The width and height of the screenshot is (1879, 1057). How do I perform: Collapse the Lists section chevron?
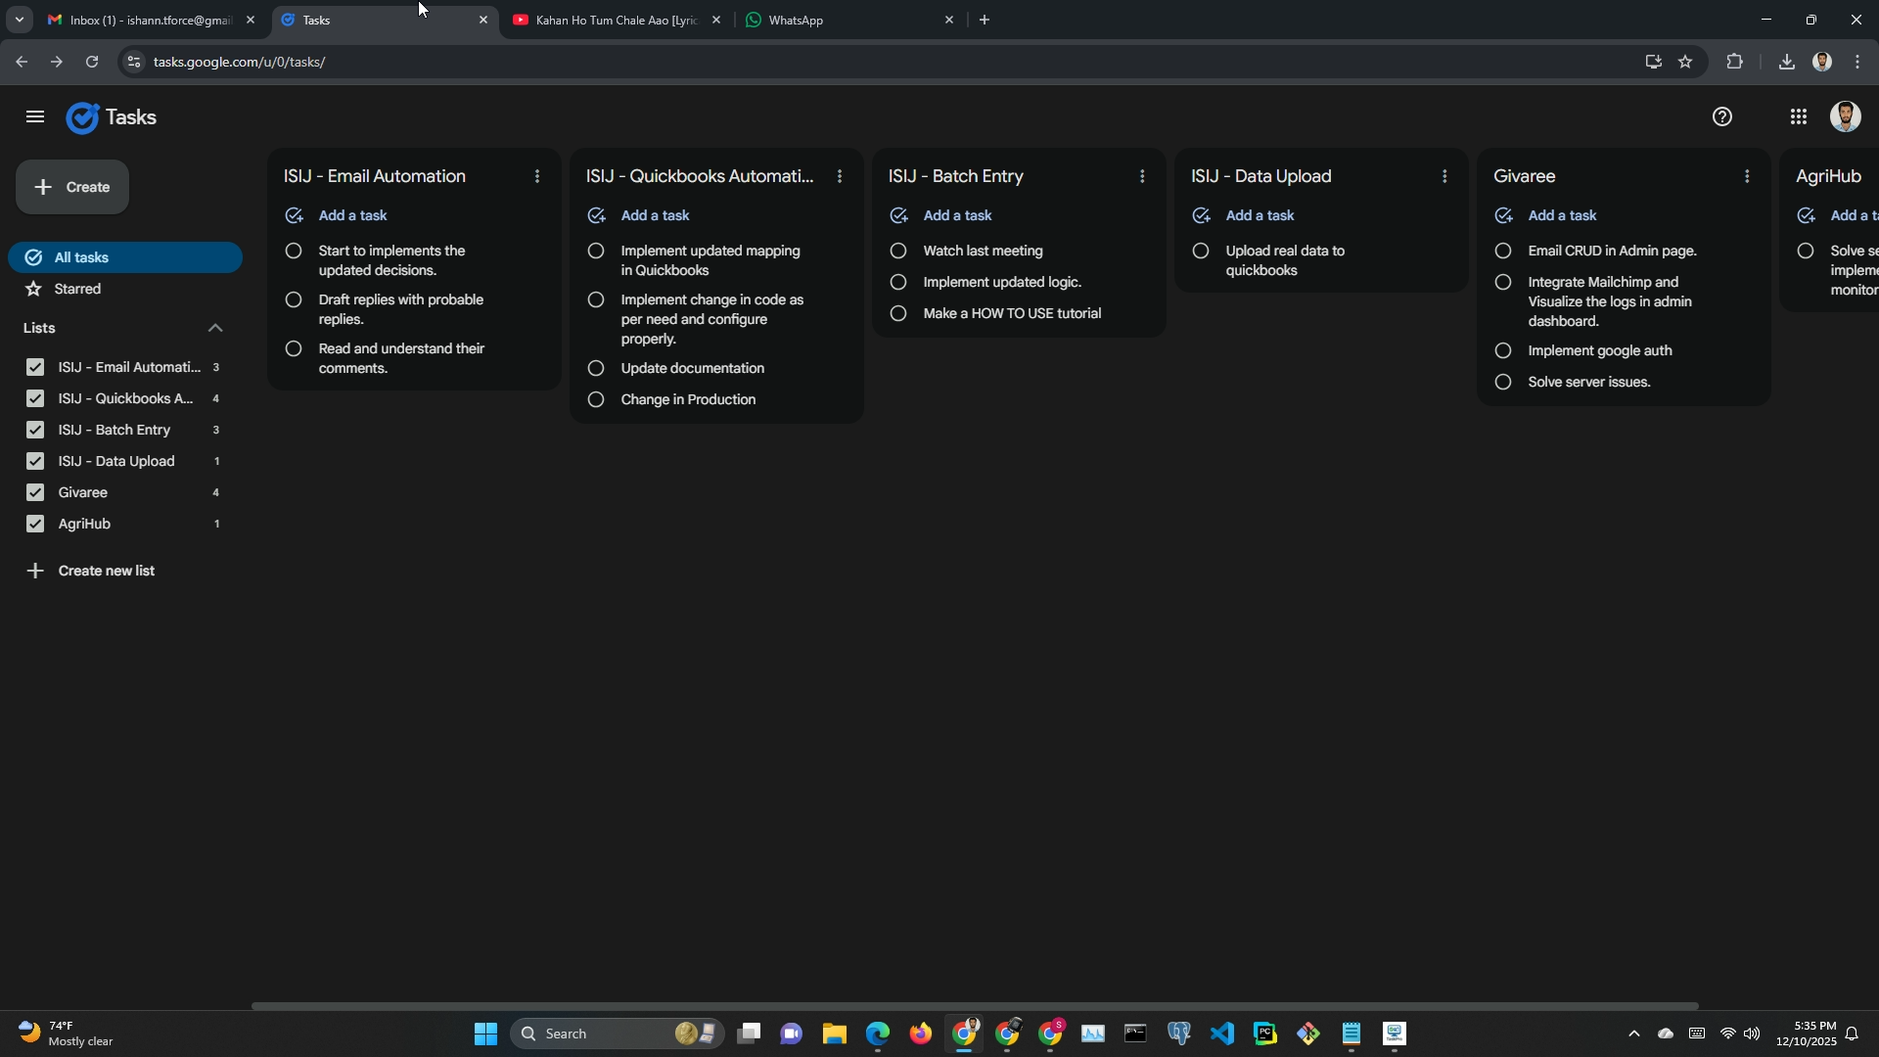[215, 328]
